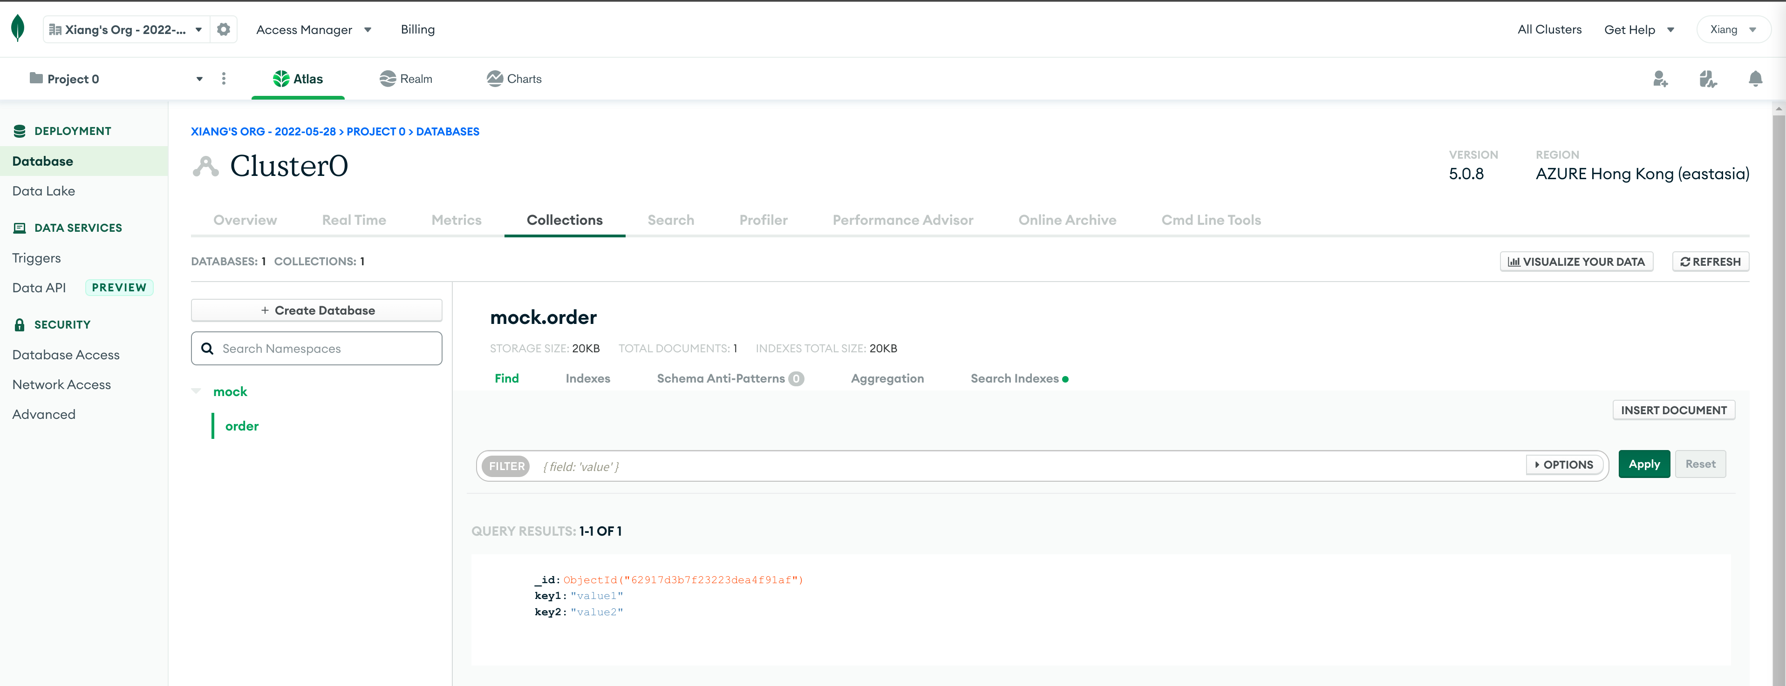
Task: Open the project activity feed icon
Action: point(1708,79)
